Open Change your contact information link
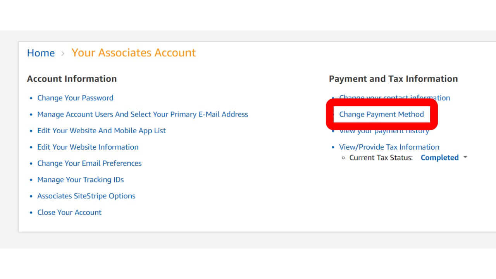 [394, 97]
